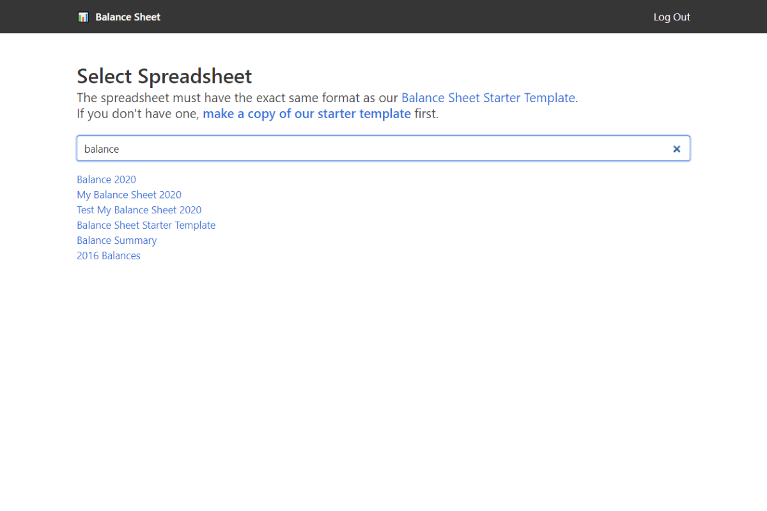Clear the search field with the X icon
Screen dimensions: 767x511
[676, 149]
